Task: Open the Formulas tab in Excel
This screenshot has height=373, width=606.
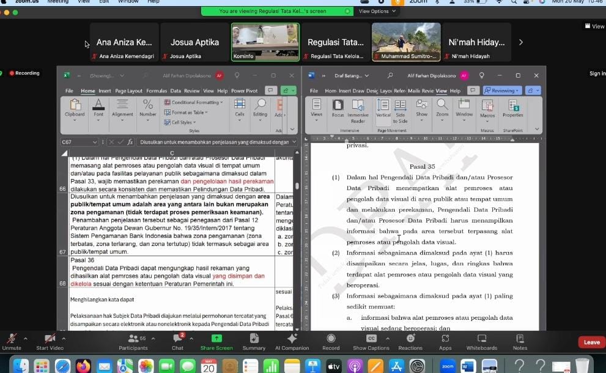Action: coord(157,91)
